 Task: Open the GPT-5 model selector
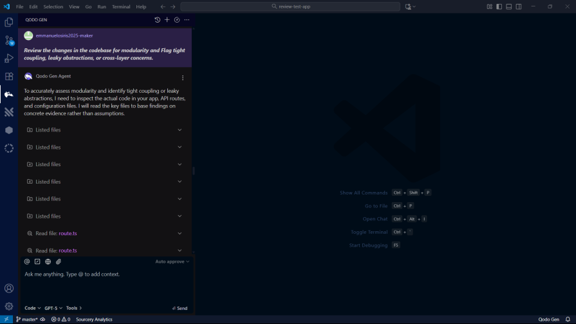pyautogui.click(x=53, y=308)
